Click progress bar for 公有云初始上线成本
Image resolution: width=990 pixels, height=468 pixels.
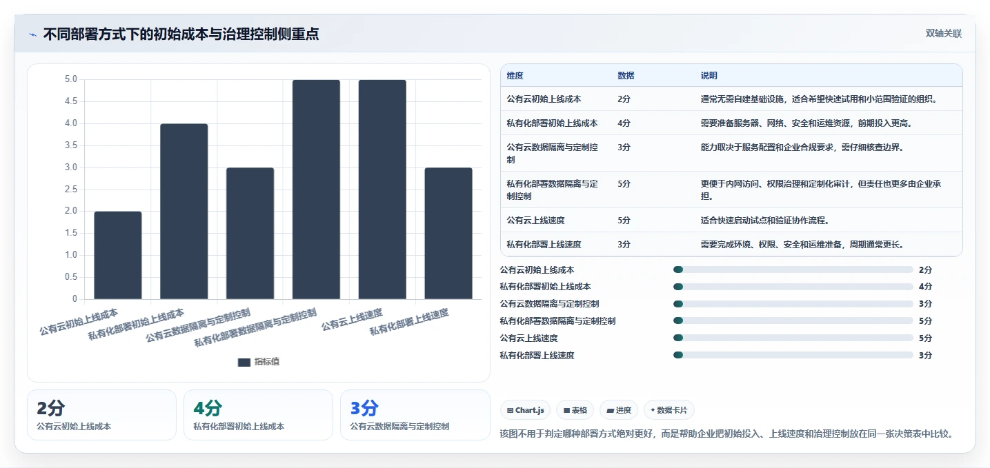coord(793,269)
